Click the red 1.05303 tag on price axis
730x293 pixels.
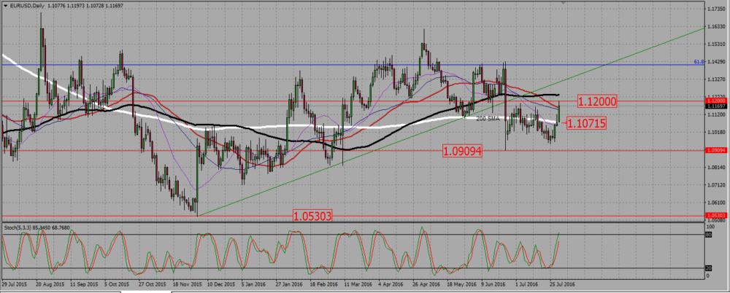715,216
